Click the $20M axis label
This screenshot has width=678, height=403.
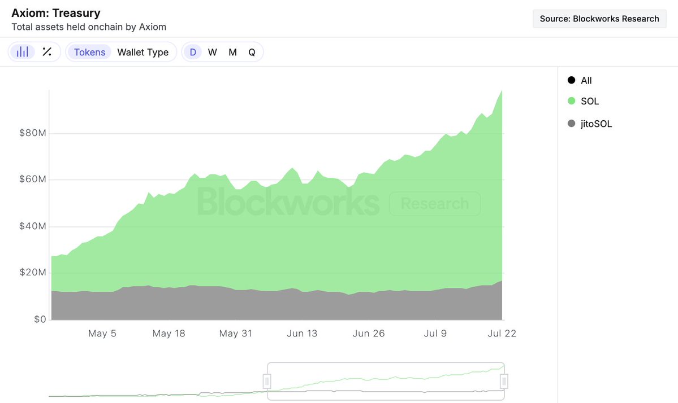[x=32, y=272]
